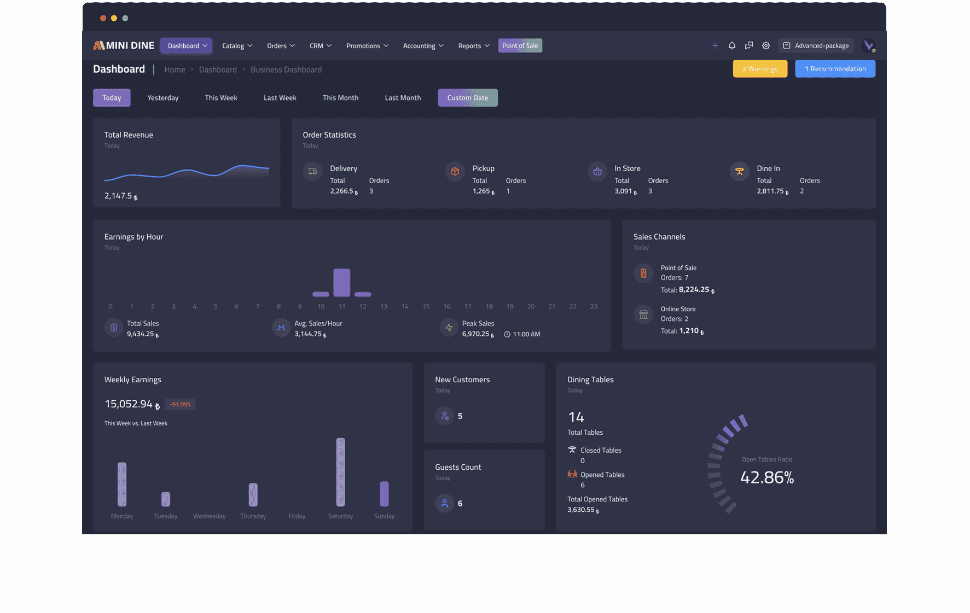Open notifications bell icon
970x613 pixels.
[x=732, y=46]
